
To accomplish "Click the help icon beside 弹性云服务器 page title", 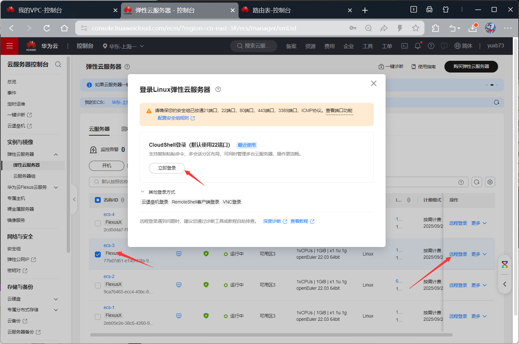I will point(127,67).
